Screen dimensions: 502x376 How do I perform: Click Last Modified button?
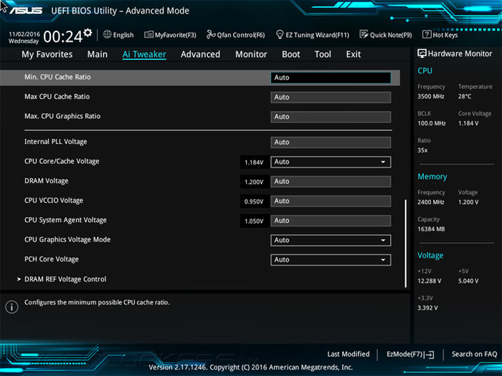(348, 354)
